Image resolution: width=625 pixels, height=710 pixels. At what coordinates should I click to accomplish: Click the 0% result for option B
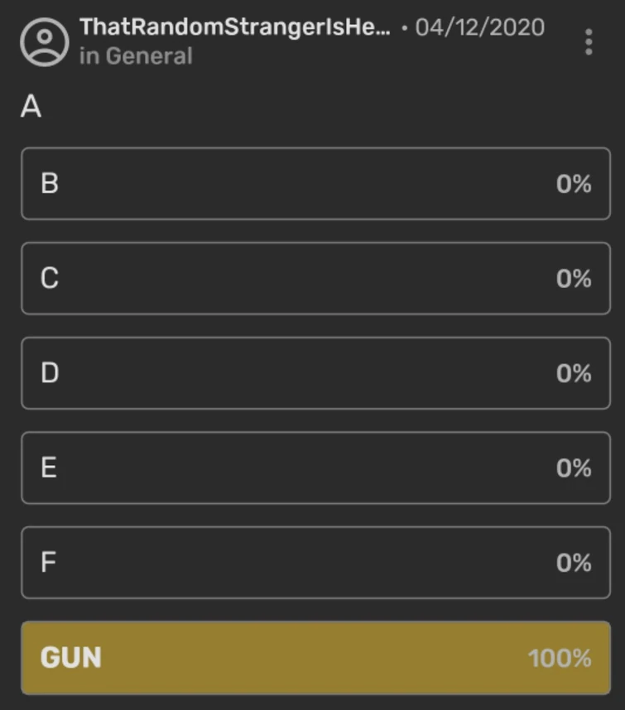pyautogui.click(x=574, y=184)
